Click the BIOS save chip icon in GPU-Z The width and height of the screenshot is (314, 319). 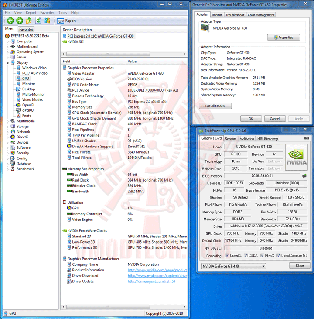tap(304, 175)
